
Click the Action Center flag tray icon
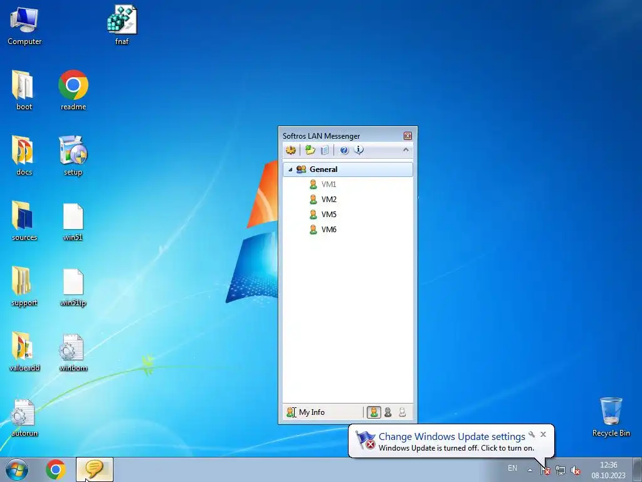pos(545,471)
